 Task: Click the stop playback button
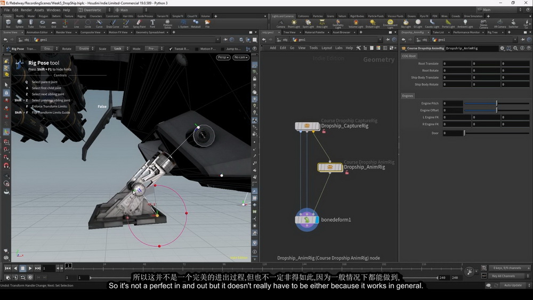click(x=22, y=269)
